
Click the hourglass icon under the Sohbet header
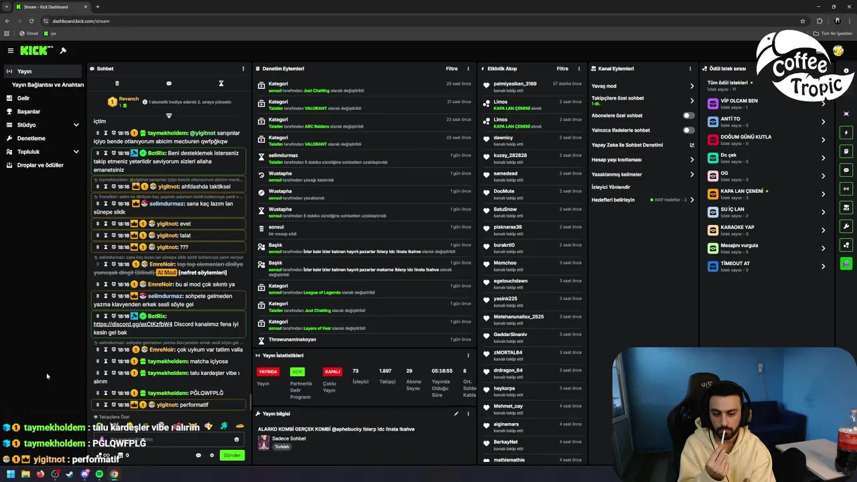pos(221,84)
